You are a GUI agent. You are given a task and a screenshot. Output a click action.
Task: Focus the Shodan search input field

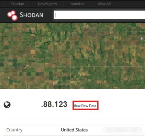pyautogui.click(x=100, y=15)
